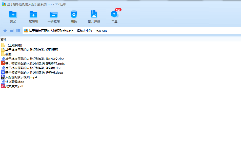Image resolution: width=241 pixels, height=157 pixels.
Task: Click the 删除 (Delete) trash icon
Action: (74, 14)
